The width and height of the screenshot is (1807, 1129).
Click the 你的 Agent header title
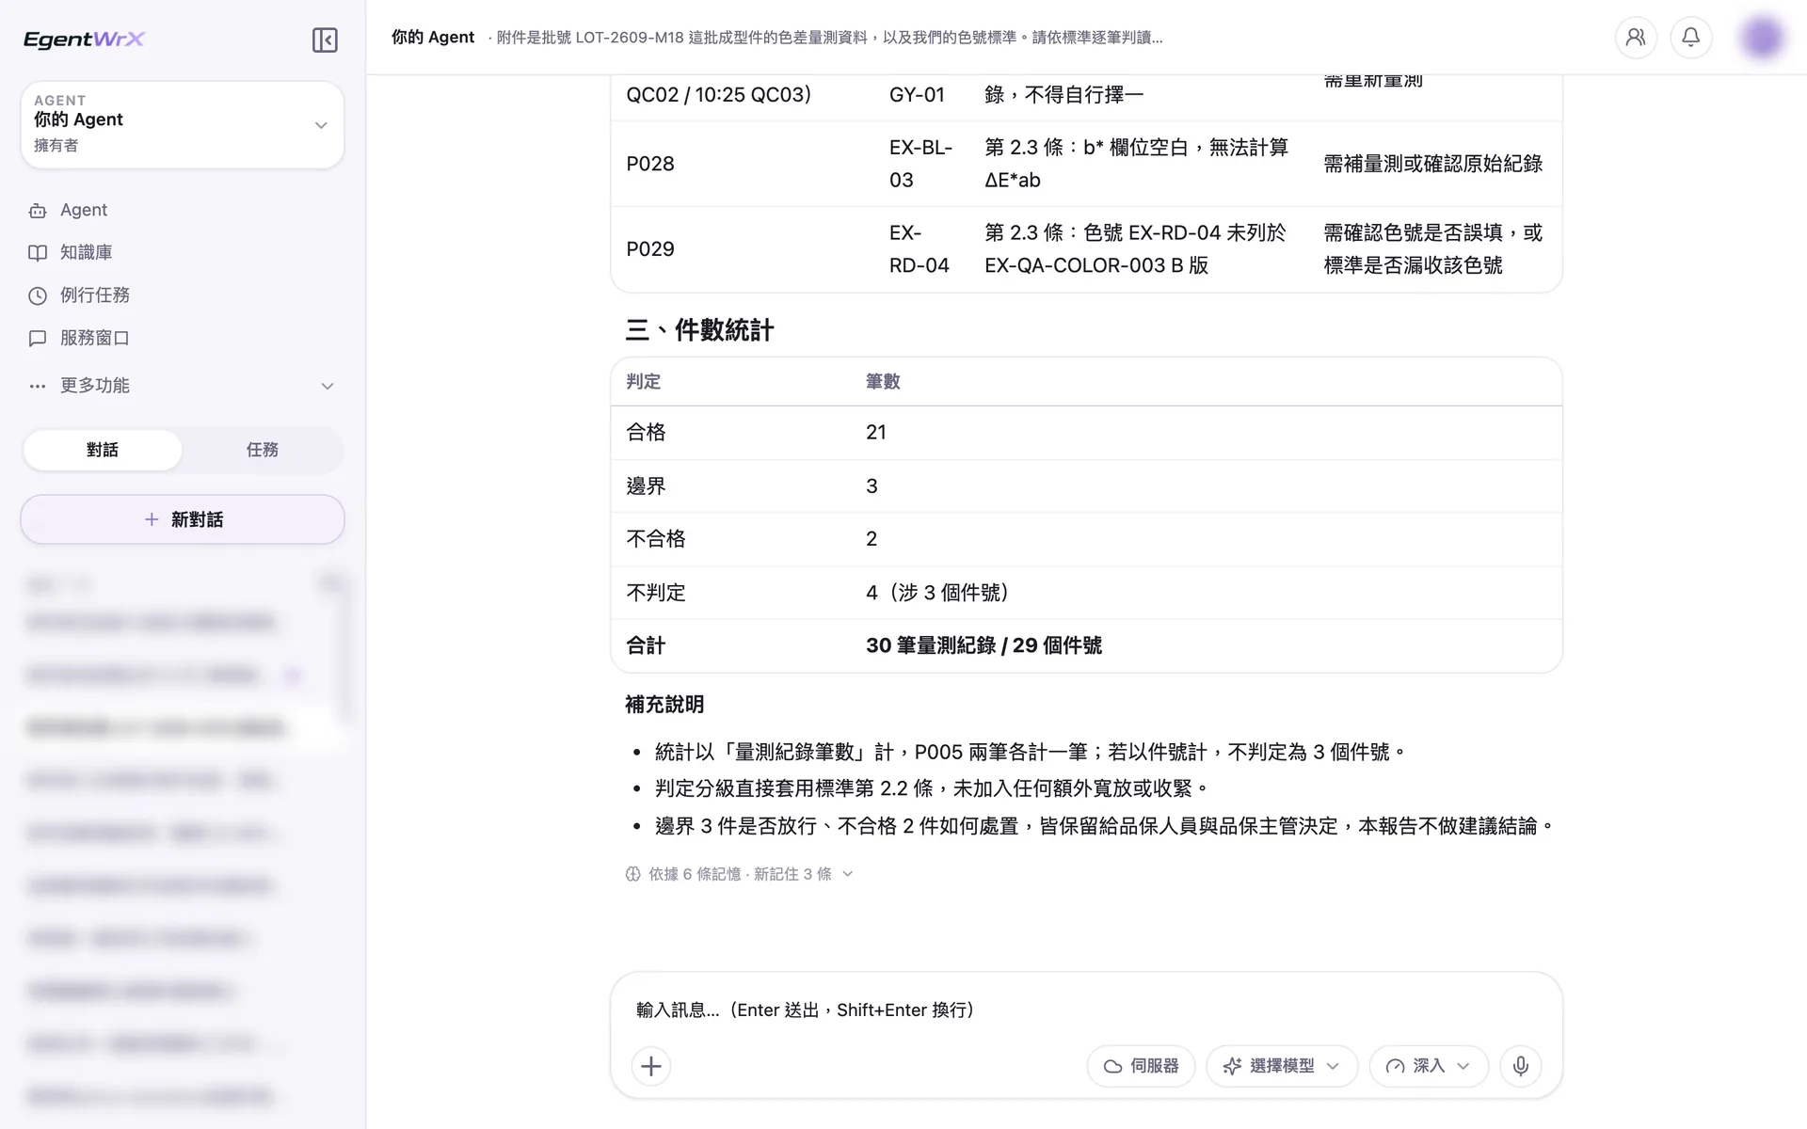tap(433, 38)
